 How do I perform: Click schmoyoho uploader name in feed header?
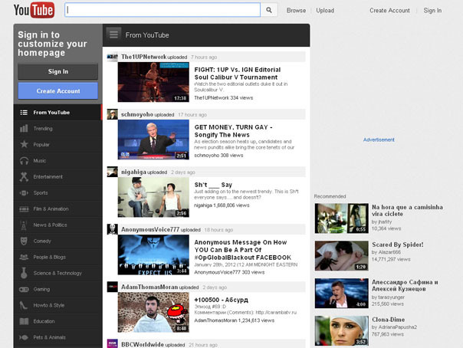(137, 114)
